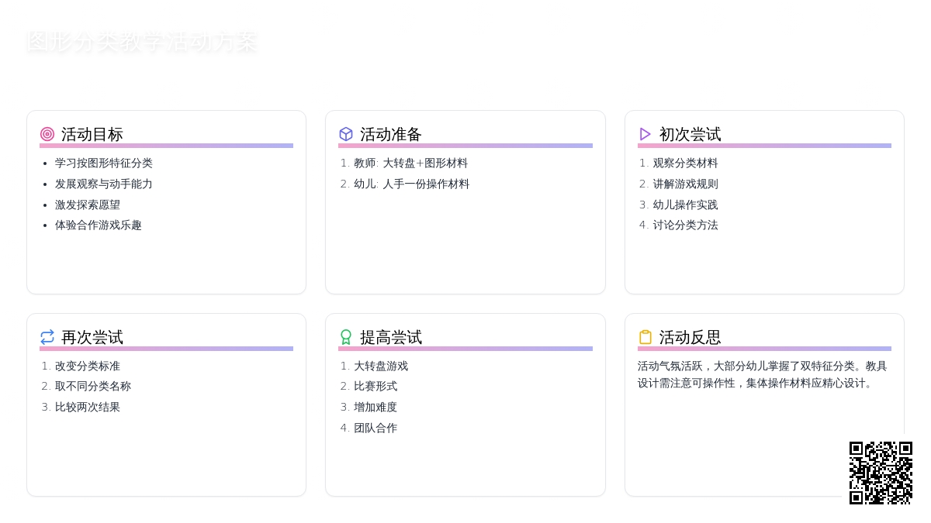The image size is (931, 523).
Task: Click the clipboard icon beside 活动反思
Action: (x=645, y=337)
